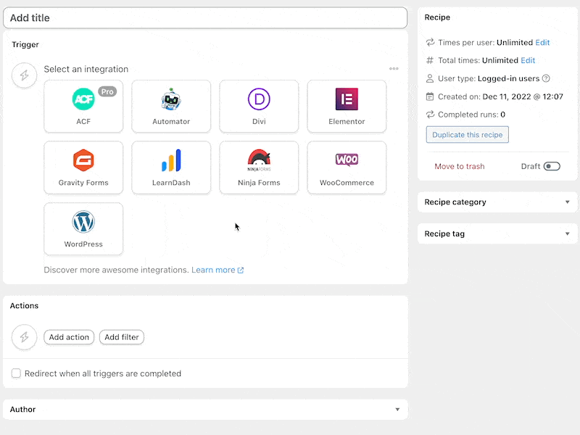This screenshot has width=580, height=435.
Task: Pick the Ninja Forms integration icon
Action: 259,160
